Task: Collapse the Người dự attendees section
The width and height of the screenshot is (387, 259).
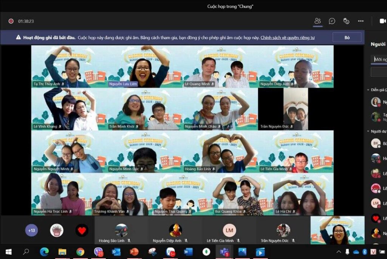Action: [x=368, y=131]
